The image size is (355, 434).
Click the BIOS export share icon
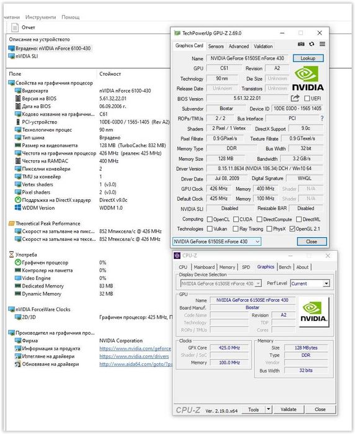click(x=295, y=98)
